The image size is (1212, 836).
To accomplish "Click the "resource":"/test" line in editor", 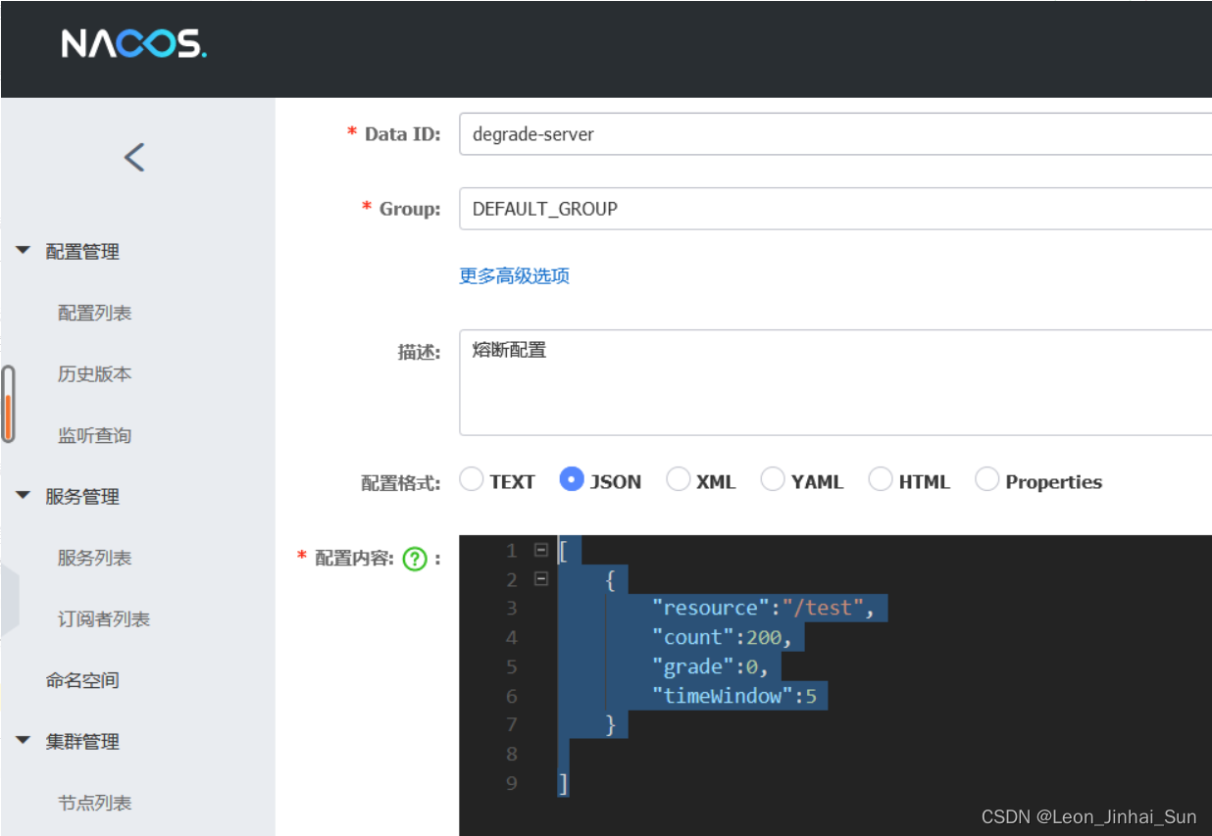I will click(x=763, y=609).
